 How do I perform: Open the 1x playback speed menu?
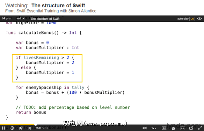pyautogui.click(x=154, y=128)
